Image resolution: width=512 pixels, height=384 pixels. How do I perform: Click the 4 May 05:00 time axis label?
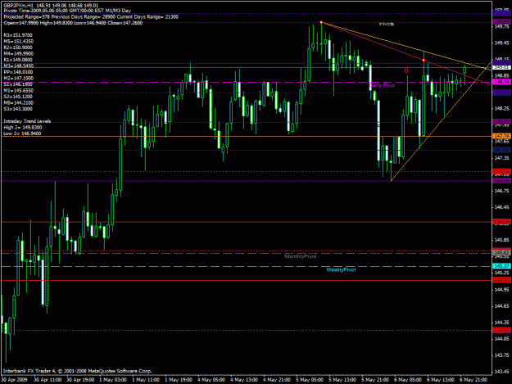click(x=211, y=380)
